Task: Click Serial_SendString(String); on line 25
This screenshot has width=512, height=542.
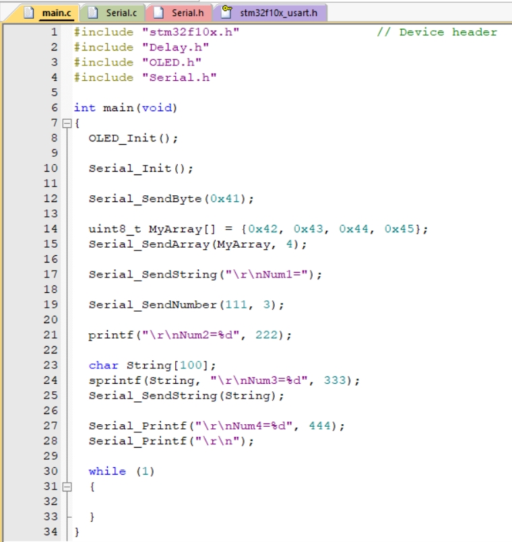Action: click(x=186, y=396)
